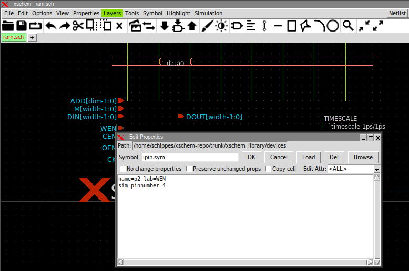Select the Draw rectangle tool
Screen dimensions: 409x271
292,25
